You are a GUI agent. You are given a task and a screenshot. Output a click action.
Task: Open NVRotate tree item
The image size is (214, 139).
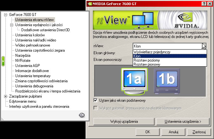[x=23, y=61]
